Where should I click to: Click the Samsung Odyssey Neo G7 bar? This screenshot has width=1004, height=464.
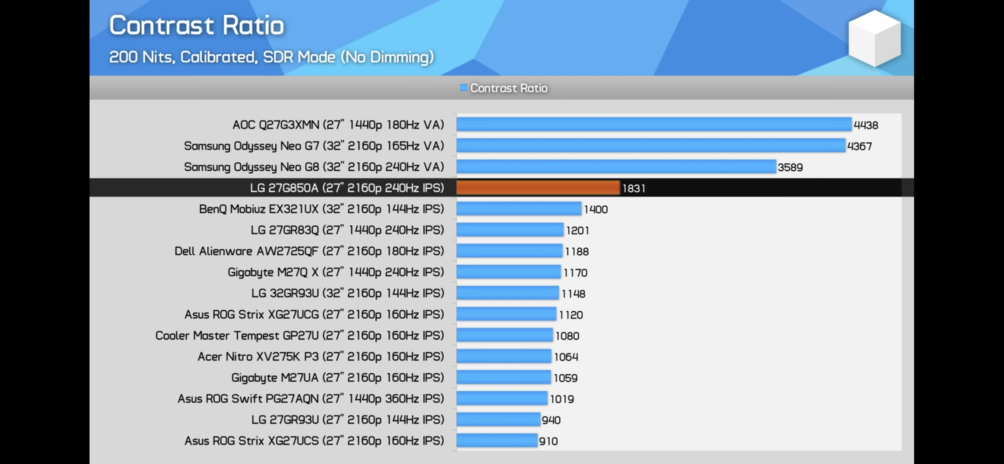coord(651,145)
